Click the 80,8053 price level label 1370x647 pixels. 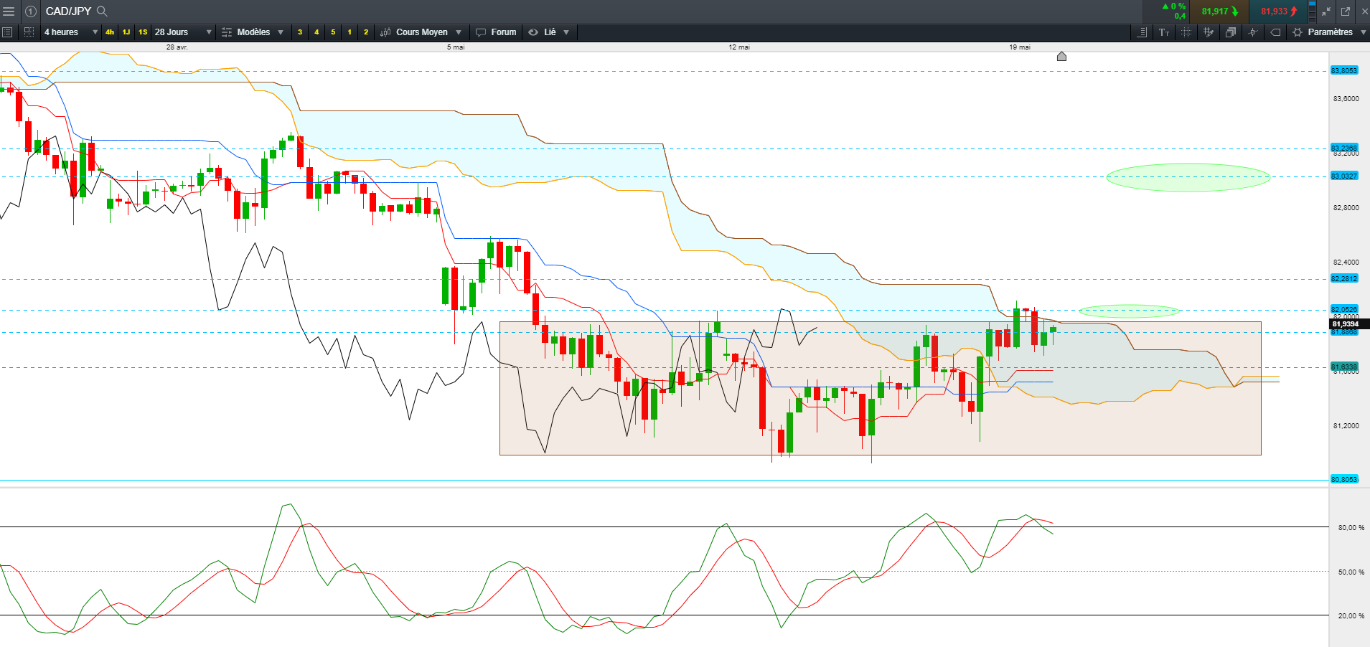point(1344,479)
